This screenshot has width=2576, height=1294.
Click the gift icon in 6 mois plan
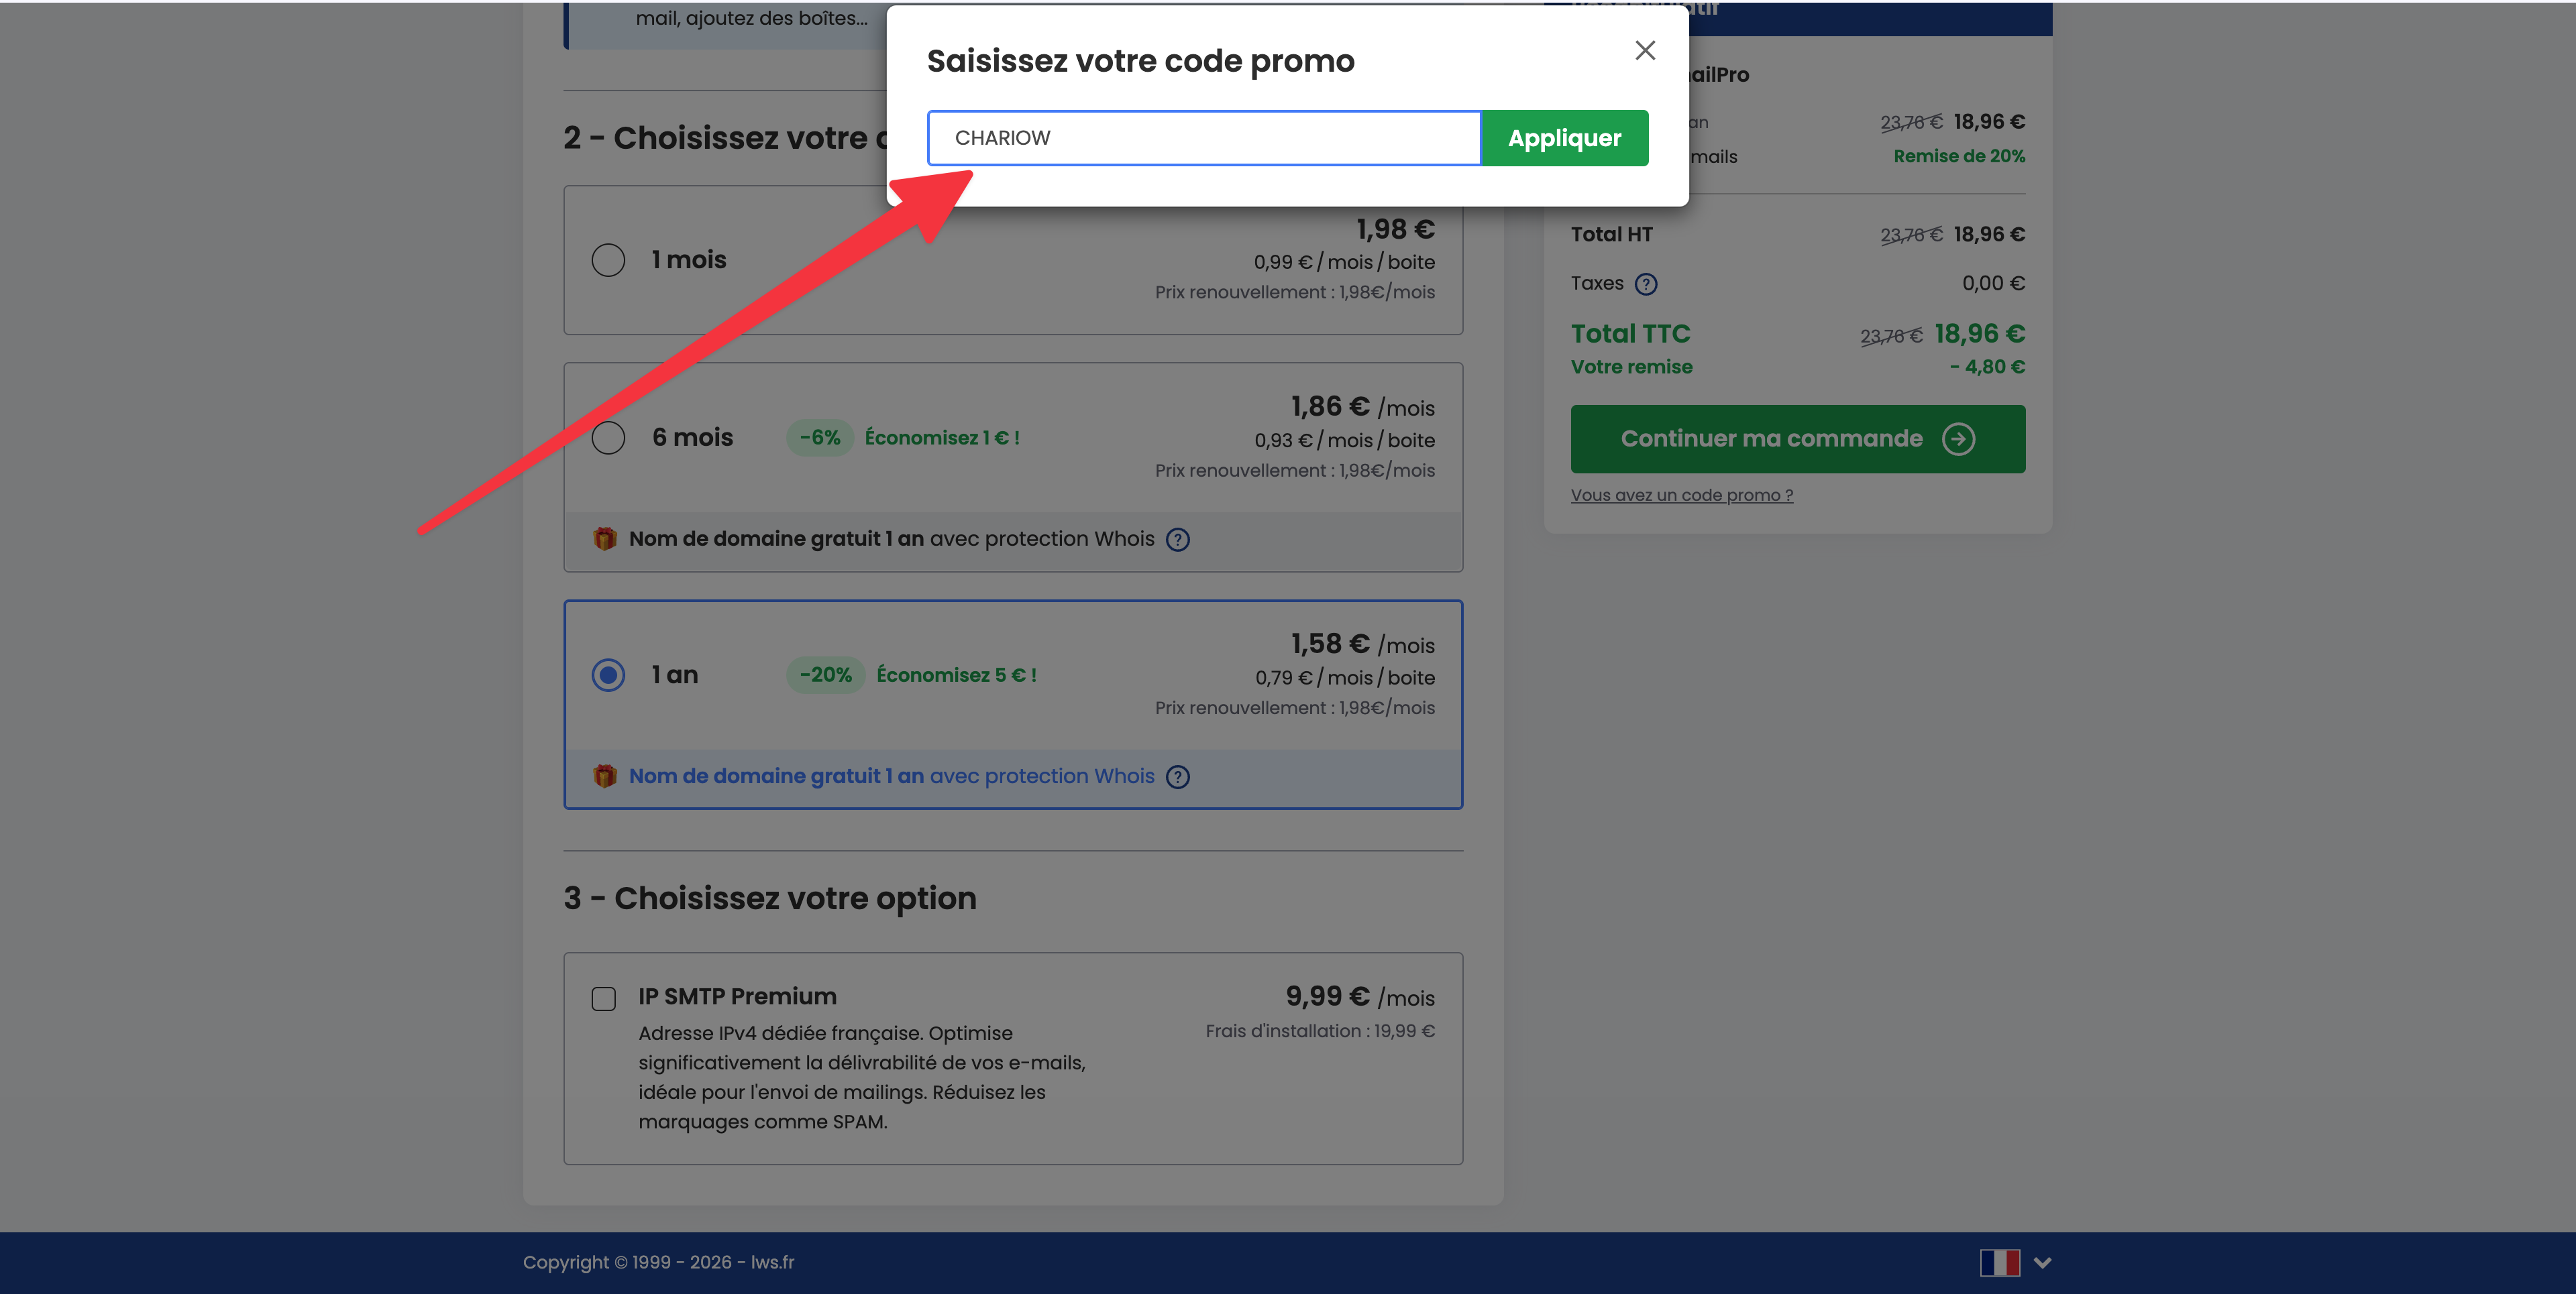(x=604, y=538)
